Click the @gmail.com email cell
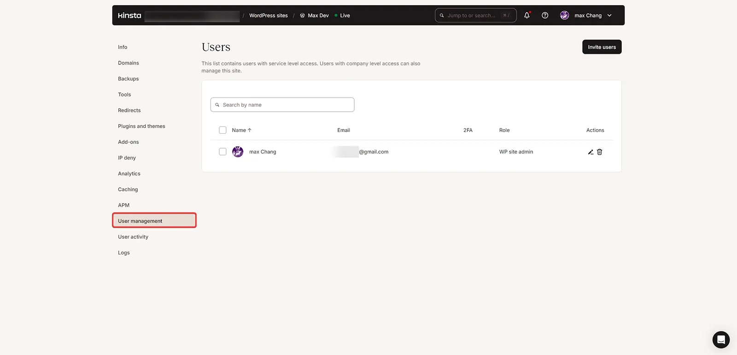 coord(374,152)
